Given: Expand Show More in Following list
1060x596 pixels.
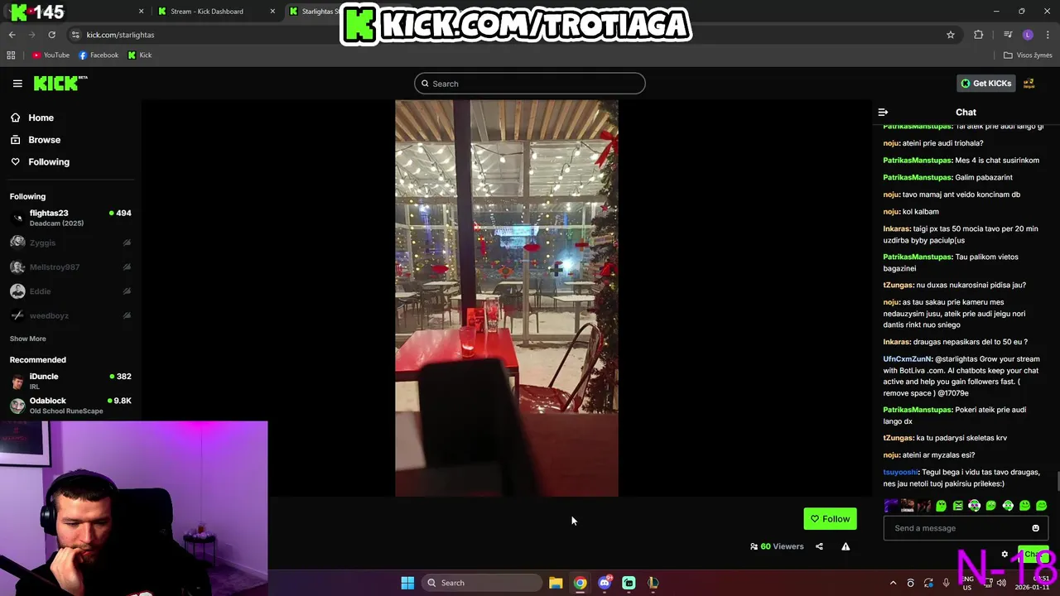Looking at the screenshot, I should pyautogui.click(x=27, y=339).
